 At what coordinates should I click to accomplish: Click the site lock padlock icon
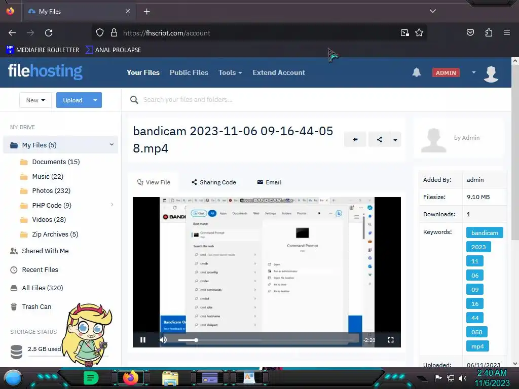pyautogui.click(x=114, y=33)
